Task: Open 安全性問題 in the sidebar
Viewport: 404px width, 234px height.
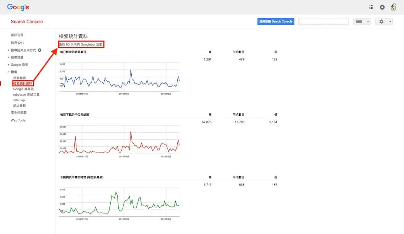Action: tap(19, 113)
